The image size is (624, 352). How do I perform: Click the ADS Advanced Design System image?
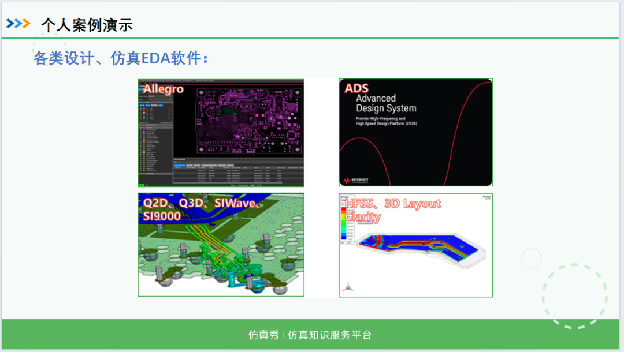point(415,132)
